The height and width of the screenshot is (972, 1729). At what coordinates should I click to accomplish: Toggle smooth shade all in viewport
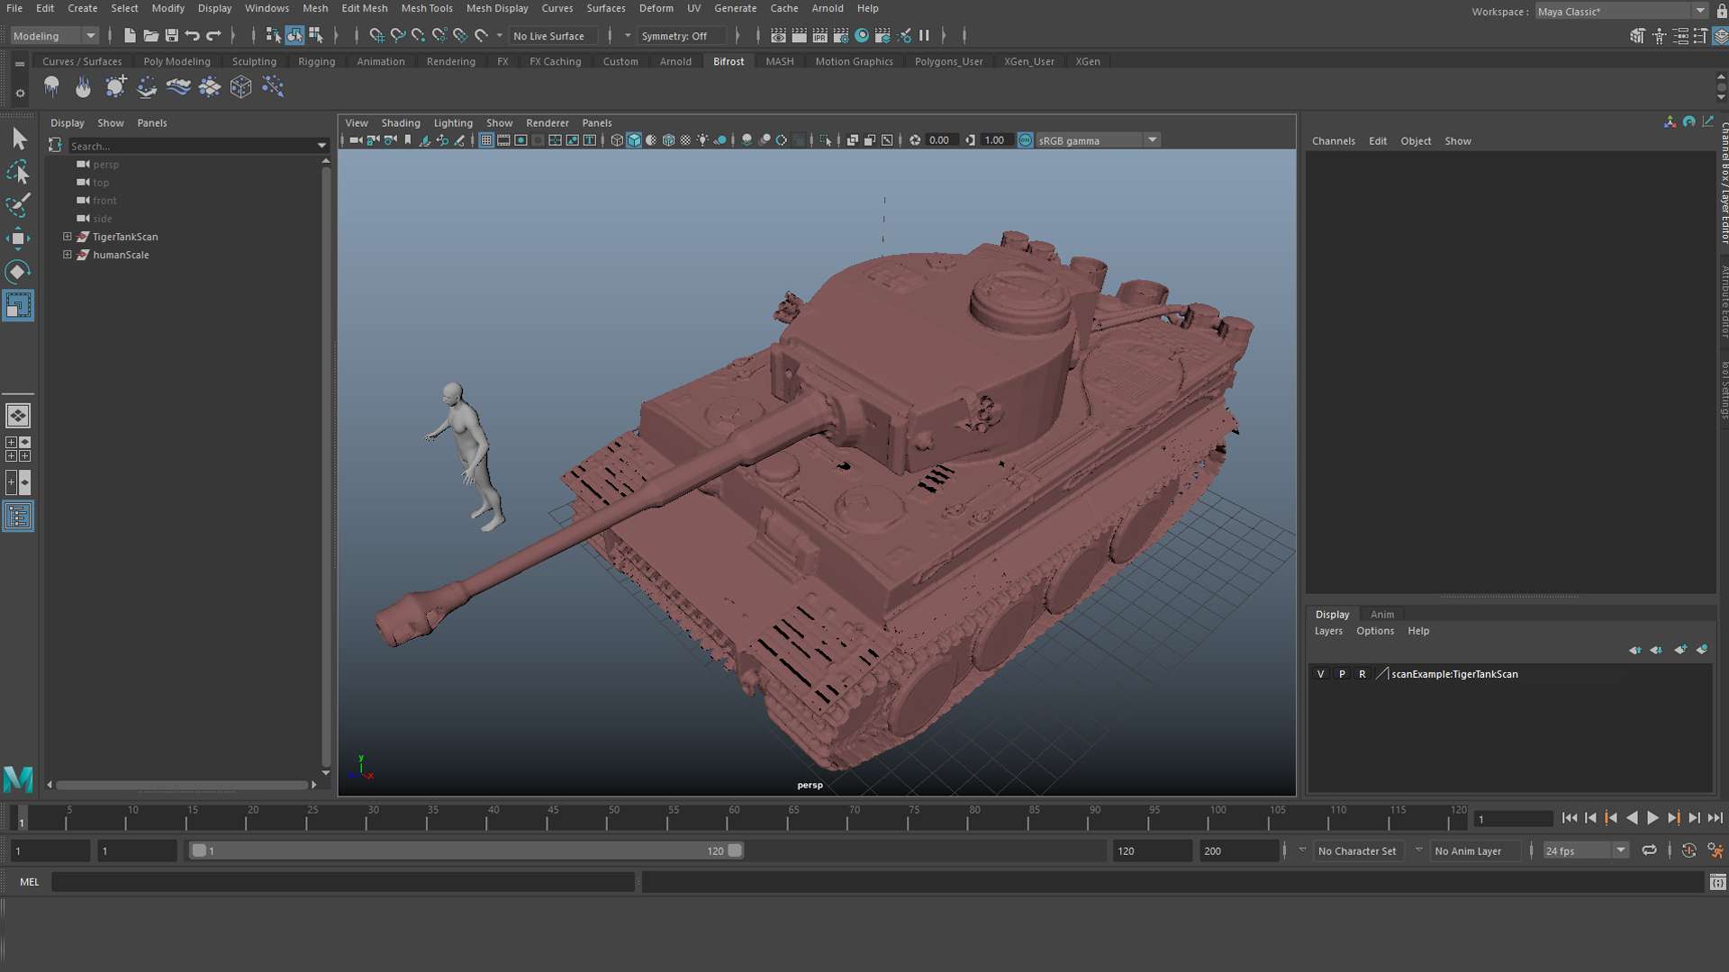click(634, 140)
